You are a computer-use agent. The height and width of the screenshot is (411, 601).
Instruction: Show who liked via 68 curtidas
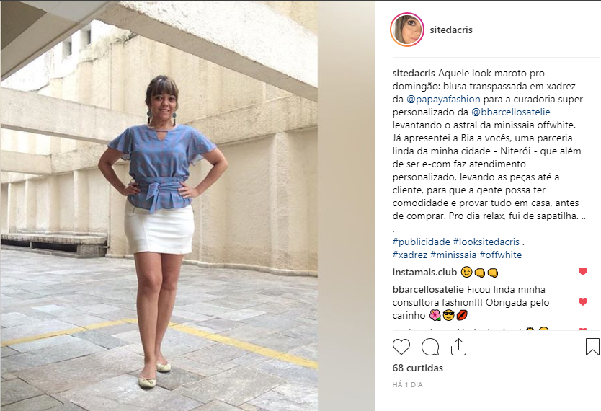418,368
